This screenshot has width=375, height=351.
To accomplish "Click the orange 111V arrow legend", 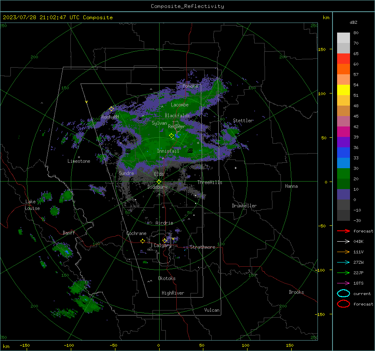I will pyautogui.click(x=343, y=252).
